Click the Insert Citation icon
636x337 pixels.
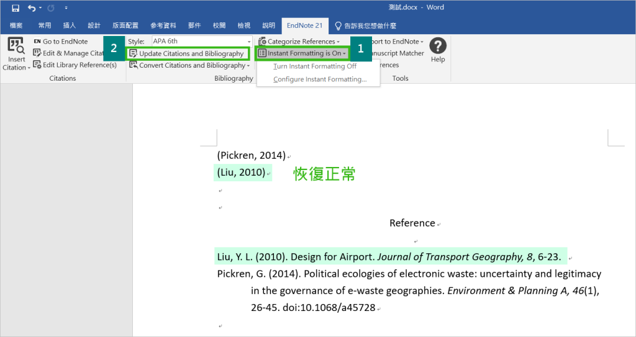tap(16, 45)
